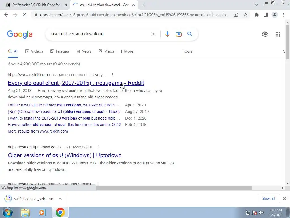The height and width of the screenshot is (218, 290).
Task: Open the Google apps grid
Action: point(278,34)
